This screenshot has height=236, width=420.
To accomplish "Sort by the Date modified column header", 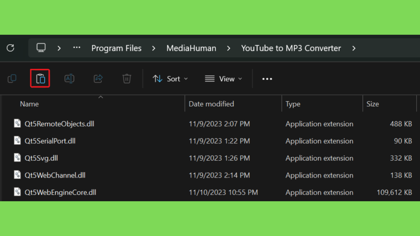I will (x=211, y=104).
